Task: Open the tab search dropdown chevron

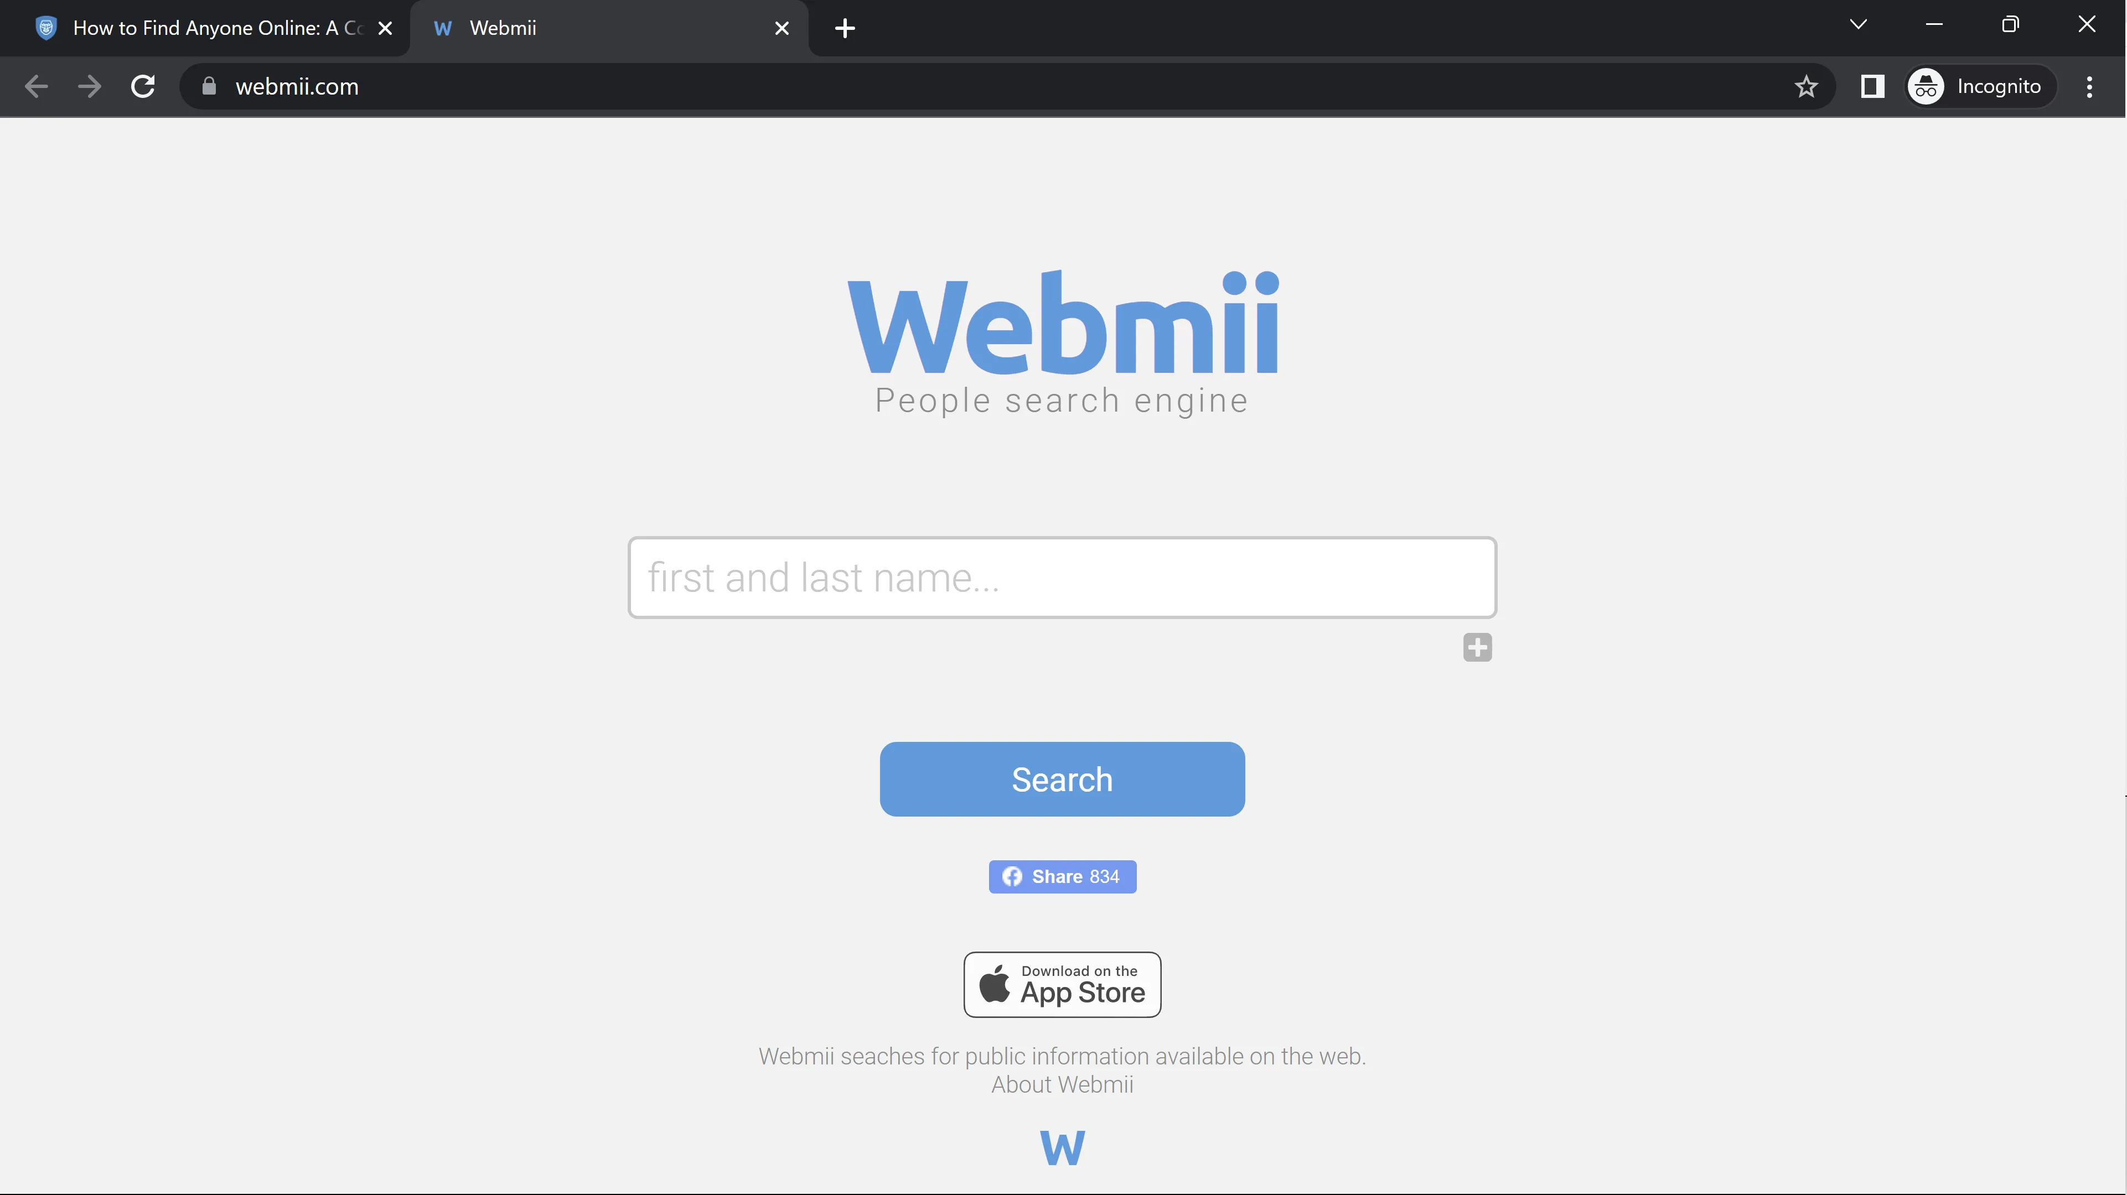Action: pyautogui.click(x=1858, y=25)
